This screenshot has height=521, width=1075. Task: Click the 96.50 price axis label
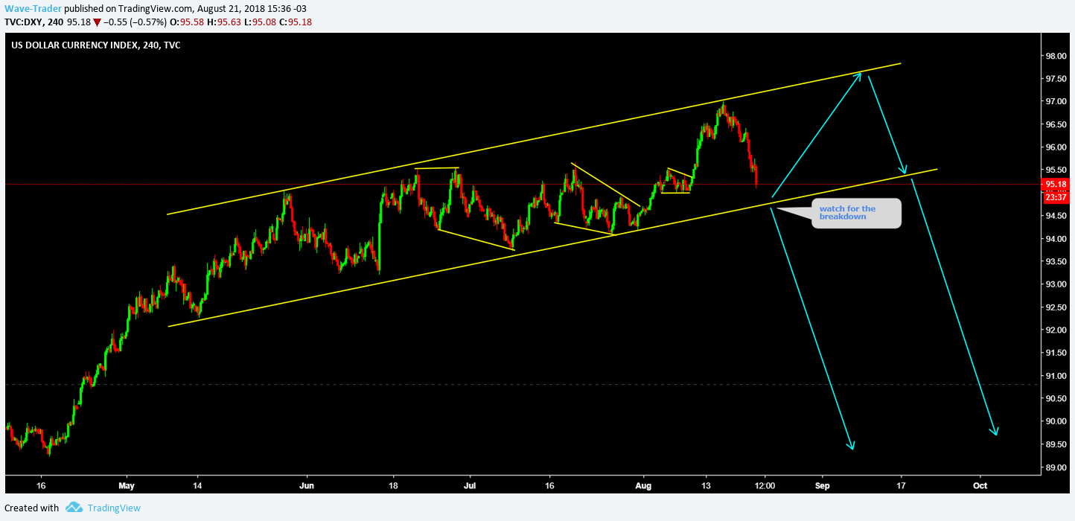1055,124
